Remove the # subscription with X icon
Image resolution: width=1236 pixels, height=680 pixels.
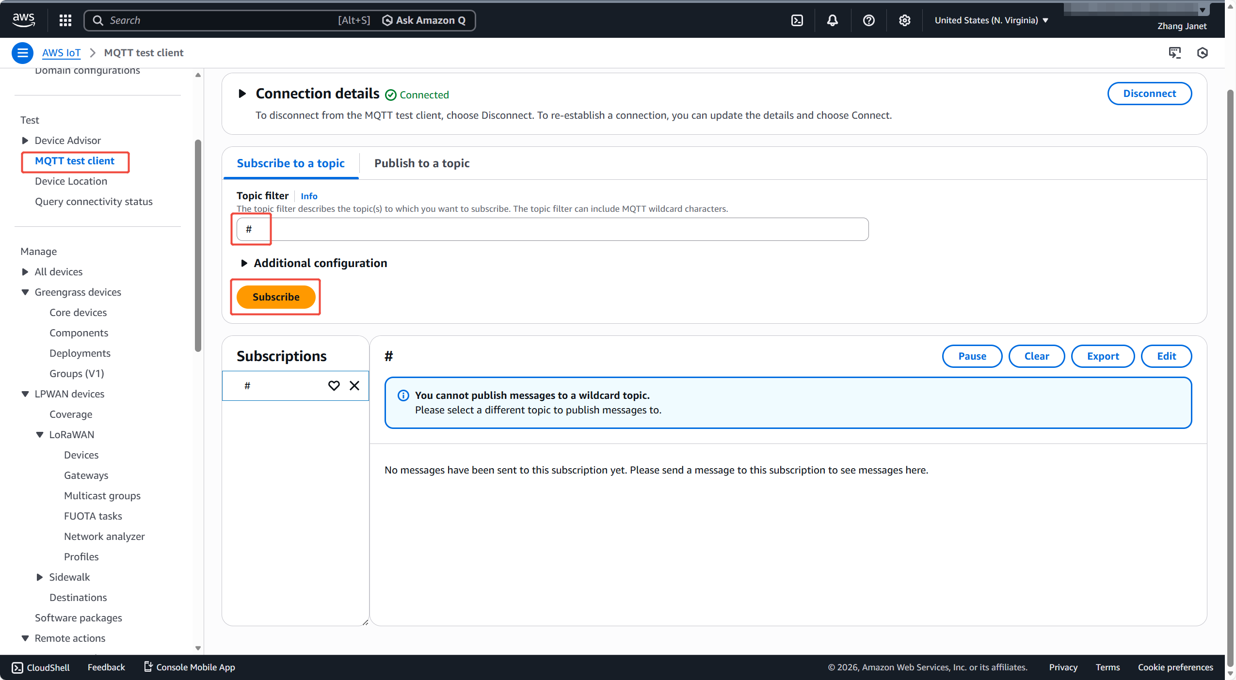point(354,386)
